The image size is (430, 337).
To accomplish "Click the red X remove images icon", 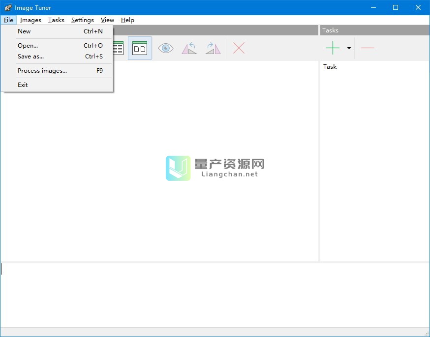I will (239, 48).
